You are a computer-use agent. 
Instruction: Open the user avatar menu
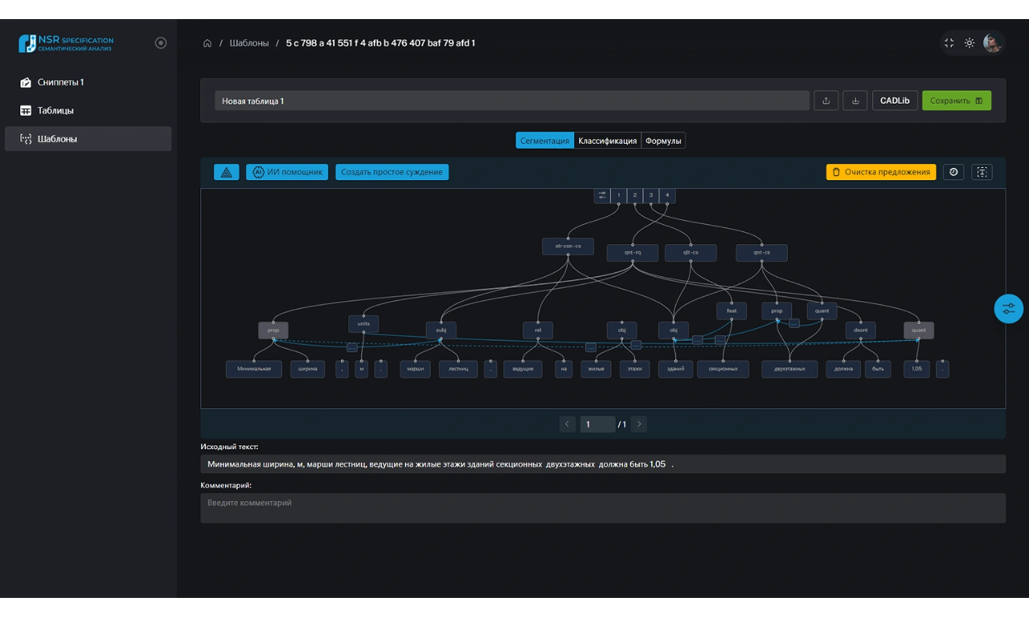tap(992, 43)
